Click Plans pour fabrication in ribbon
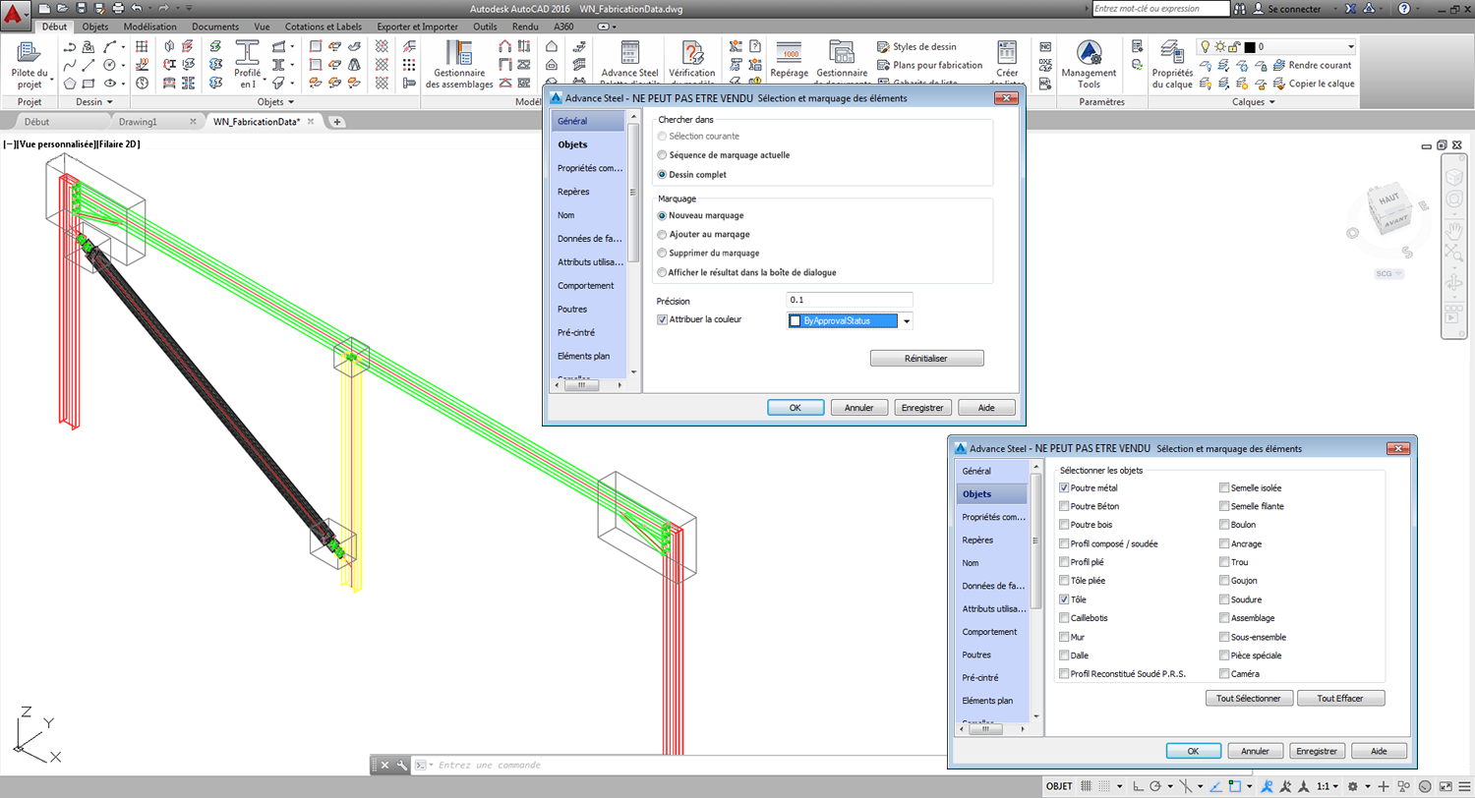The width and height of the screenshot is (1475, 798). pos(930,65)
